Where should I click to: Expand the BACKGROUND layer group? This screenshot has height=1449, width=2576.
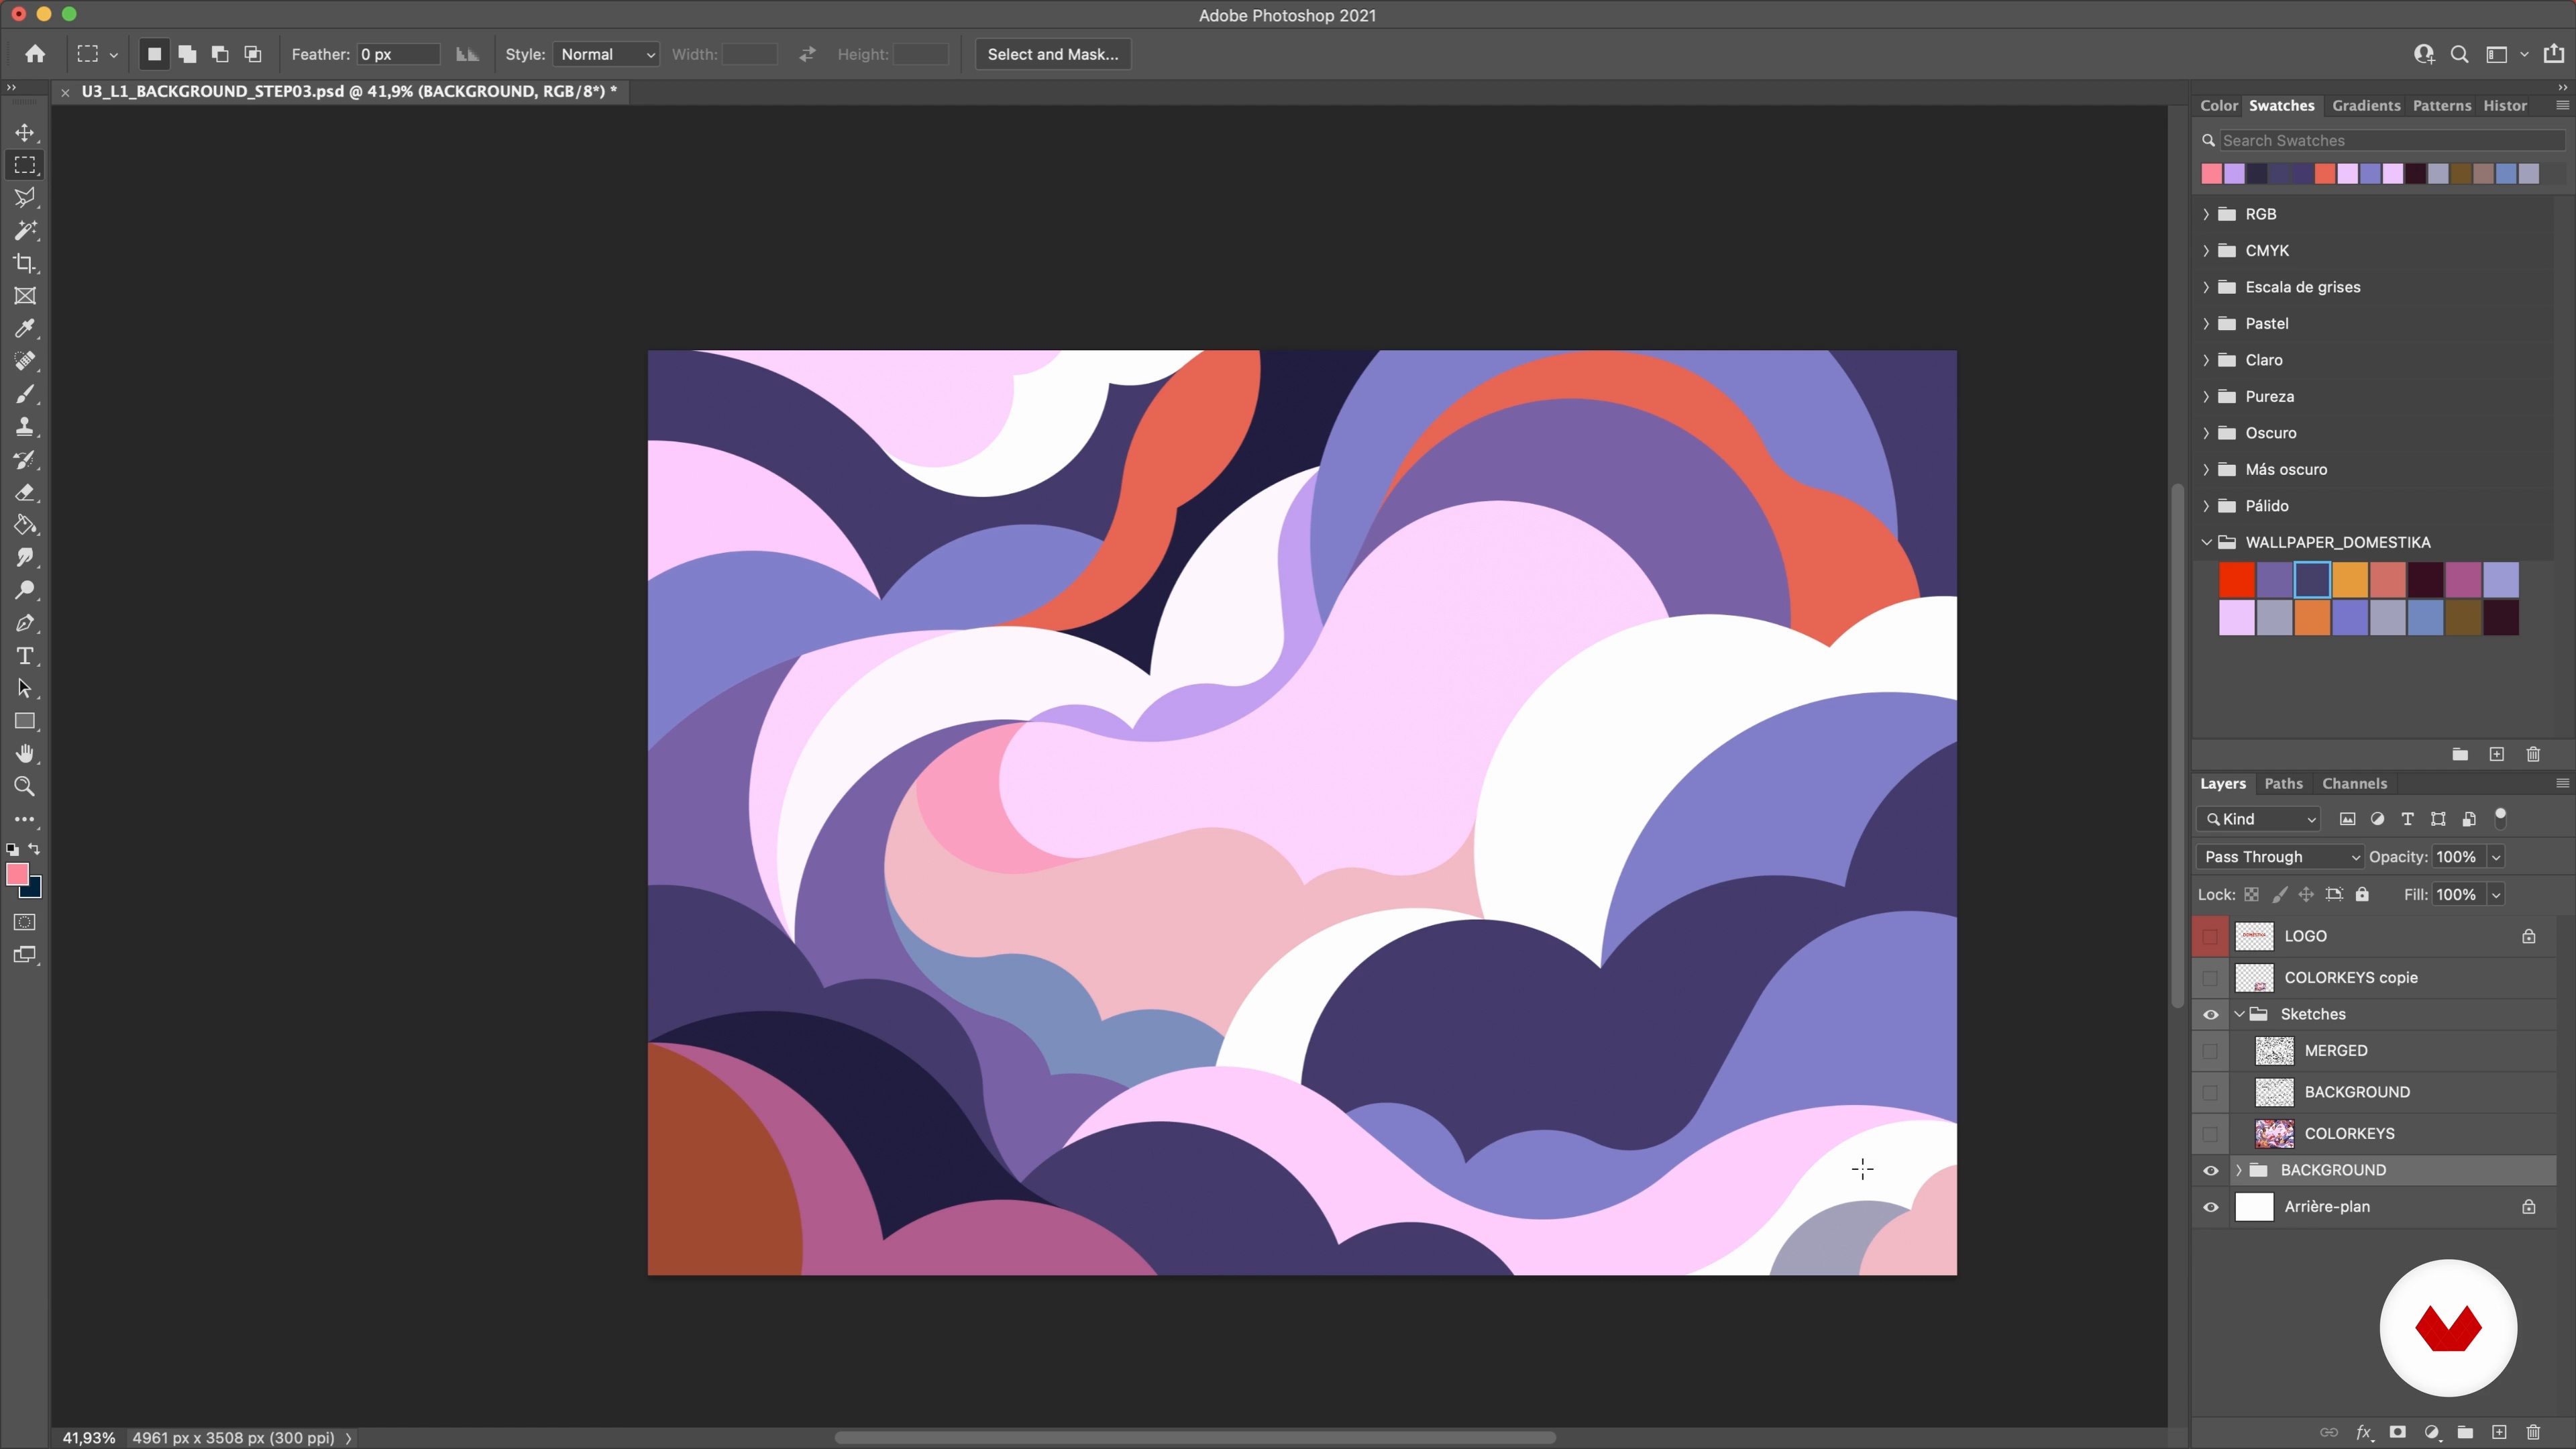pos(2239,1170)
